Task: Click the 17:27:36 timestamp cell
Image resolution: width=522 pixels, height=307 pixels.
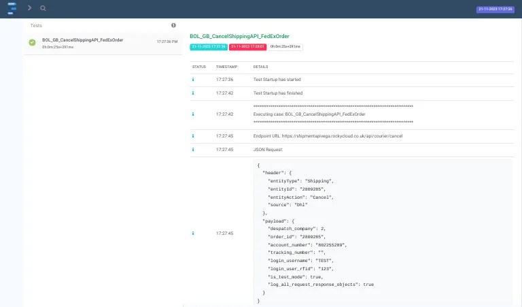Action: coord(225,80)
